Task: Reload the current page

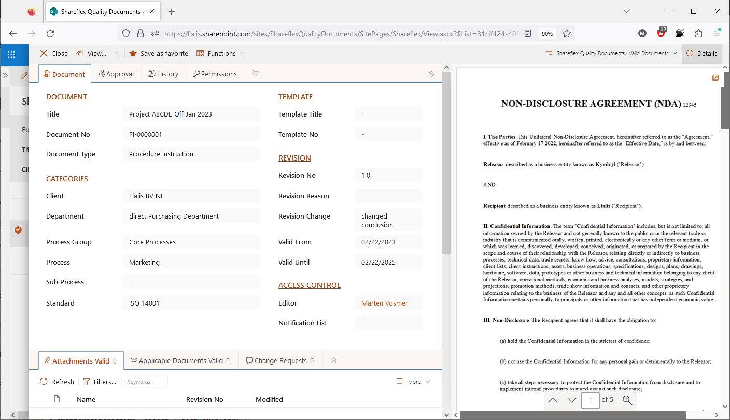Action: pos(50,33)
